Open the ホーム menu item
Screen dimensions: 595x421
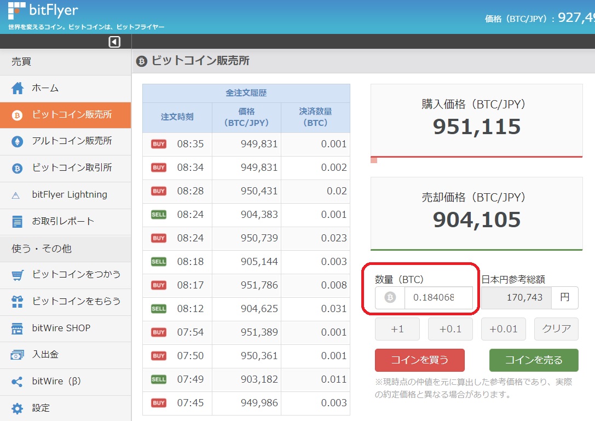[x=66, y=89]
